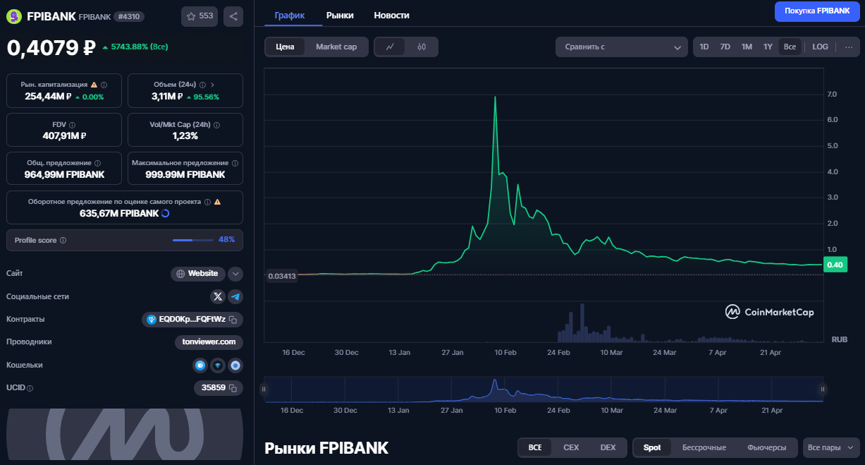Select the line chart type icon
Viewport: 865px width, 465px height.
(x=390, y=47)
